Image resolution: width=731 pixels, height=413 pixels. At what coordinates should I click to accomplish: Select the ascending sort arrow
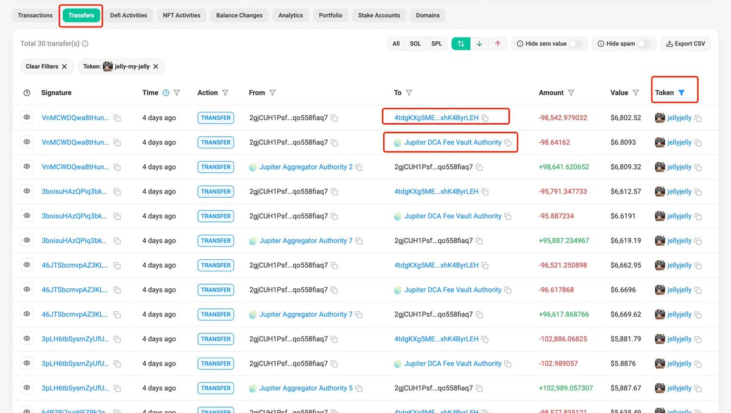click(498, 43)
